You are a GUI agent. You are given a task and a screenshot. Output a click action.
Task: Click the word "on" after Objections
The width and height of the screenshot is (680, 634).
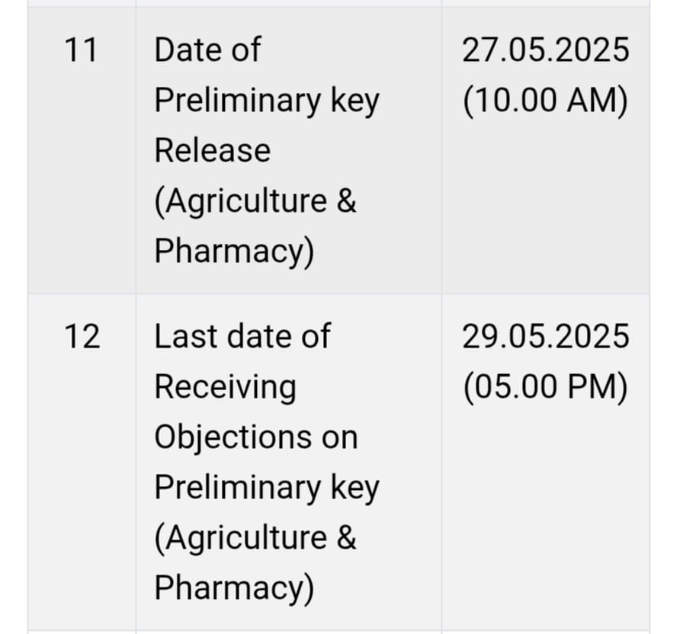click(339, 437)
